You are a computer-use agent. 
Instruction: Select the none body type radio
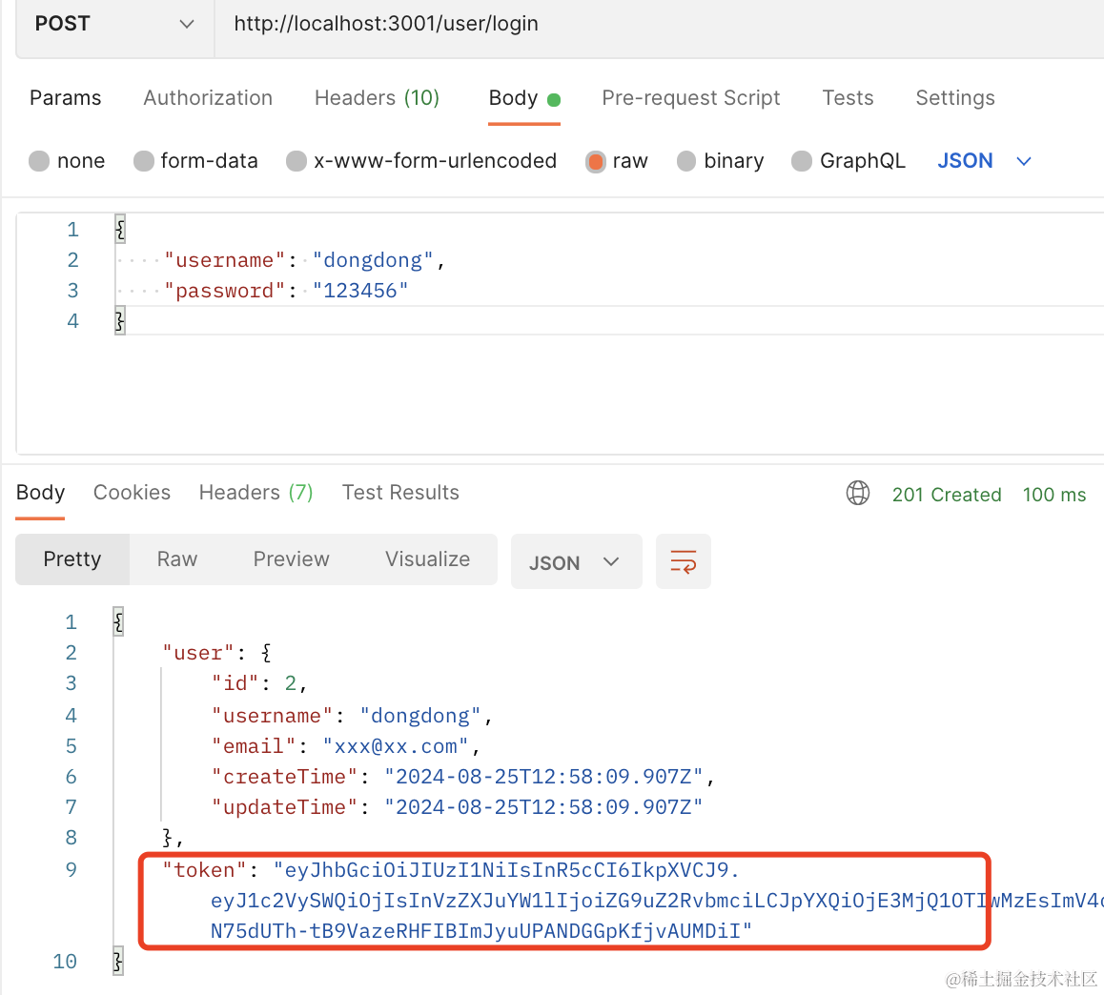coord(39,161)
